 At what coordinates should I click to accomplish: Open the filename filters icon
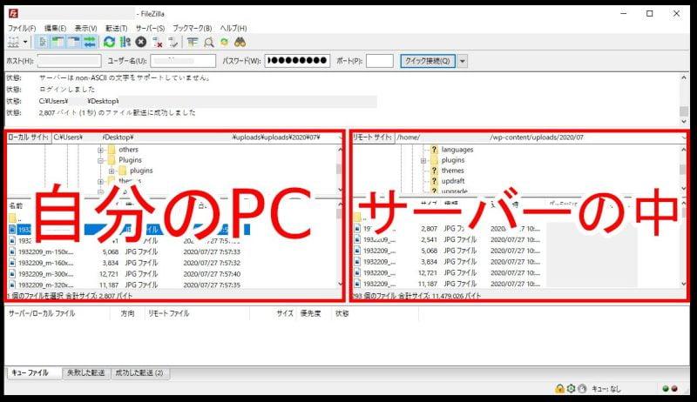click(193, 41)
